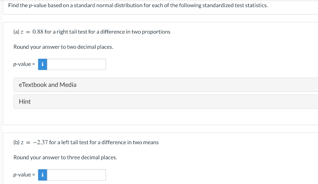Click the part (a) question text

click(92, 31)
